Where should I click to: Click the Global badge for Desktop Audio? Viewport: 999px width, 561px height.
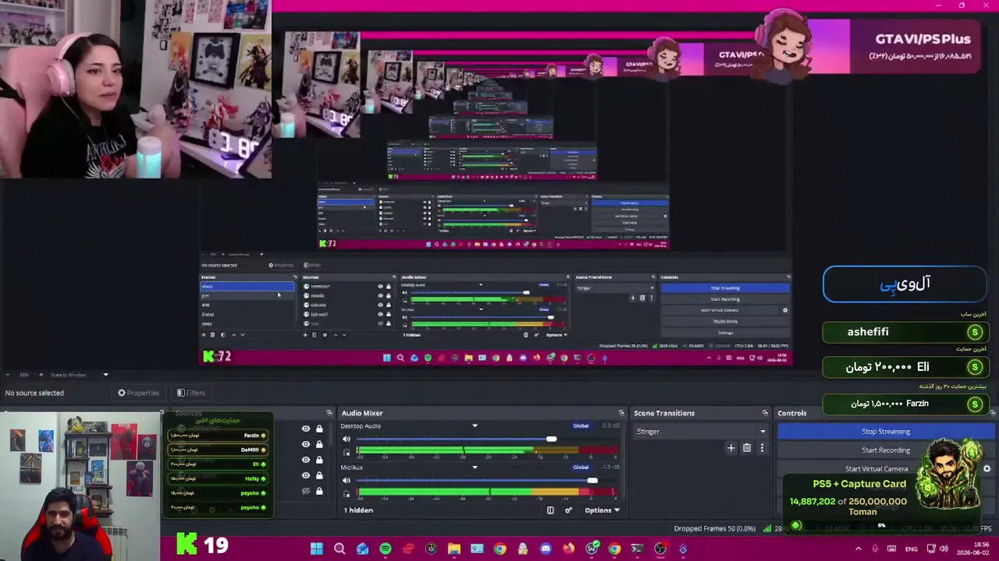click(581, 426)
